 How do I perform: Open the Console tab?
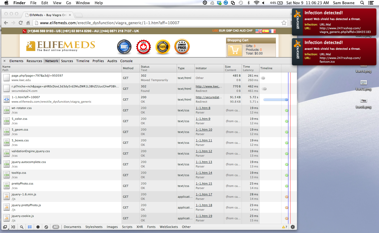(x=126, y=61)
